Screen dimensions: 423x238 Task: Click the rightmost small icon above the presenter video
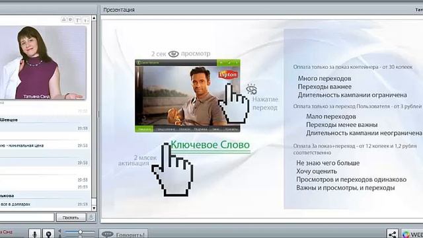click(86, 20)
